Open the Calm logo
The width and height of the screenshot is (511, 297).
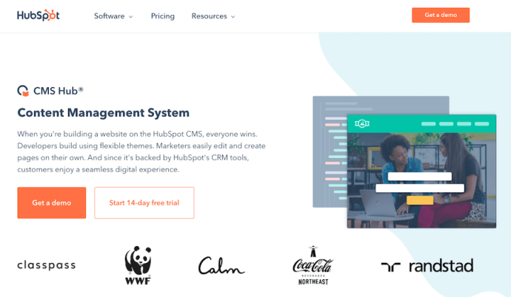[221, 265]
